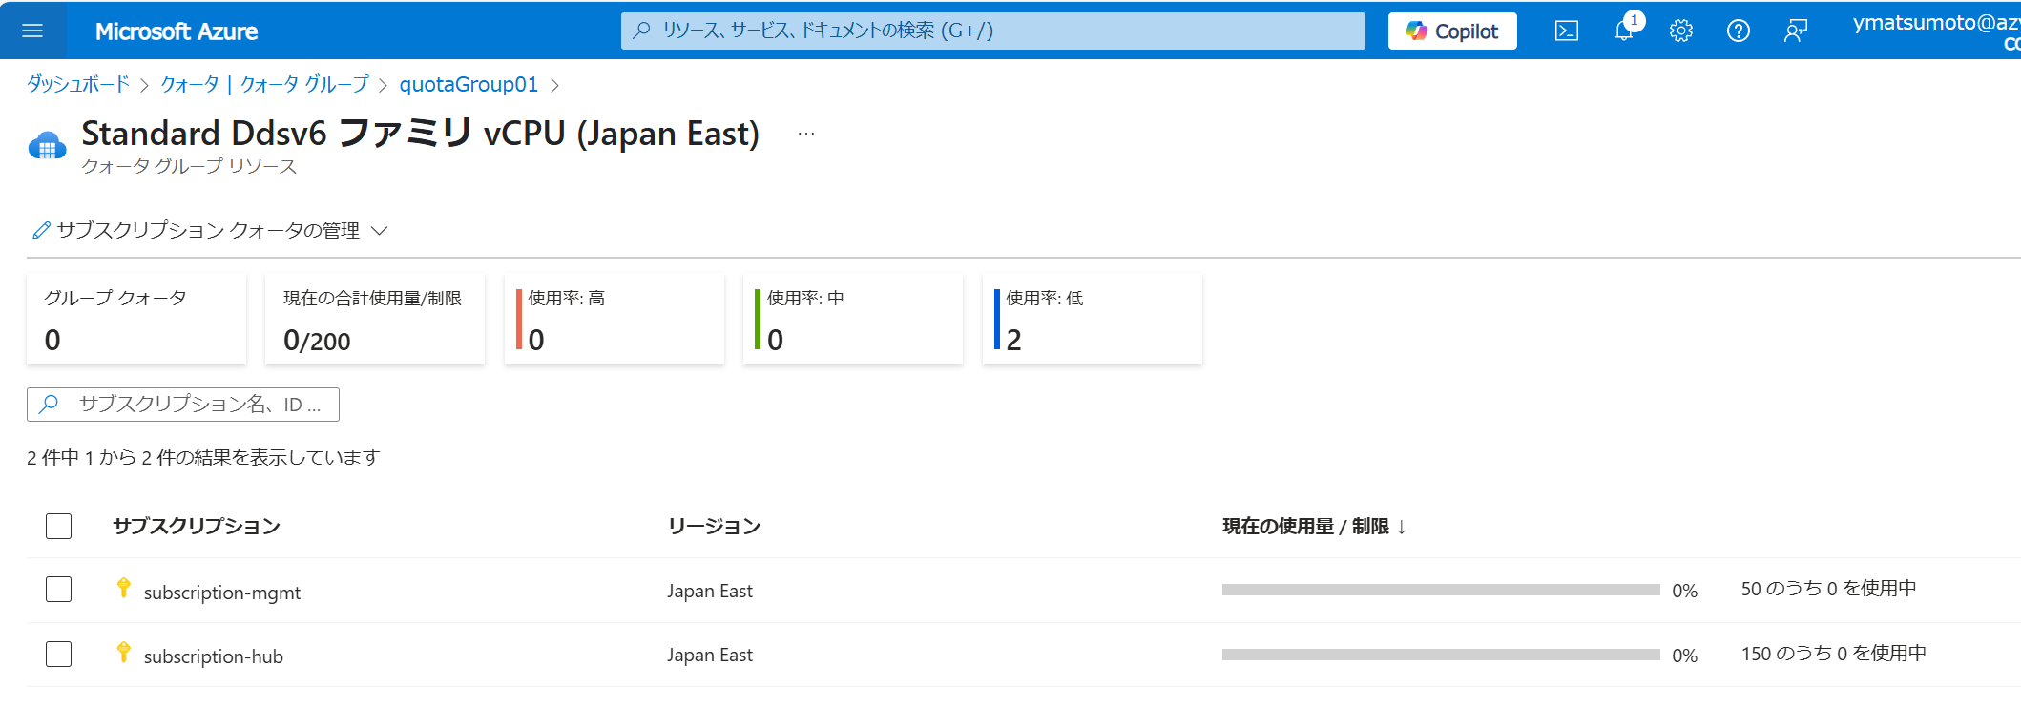Open the ymatsumoto account menu

point(1936,31)
